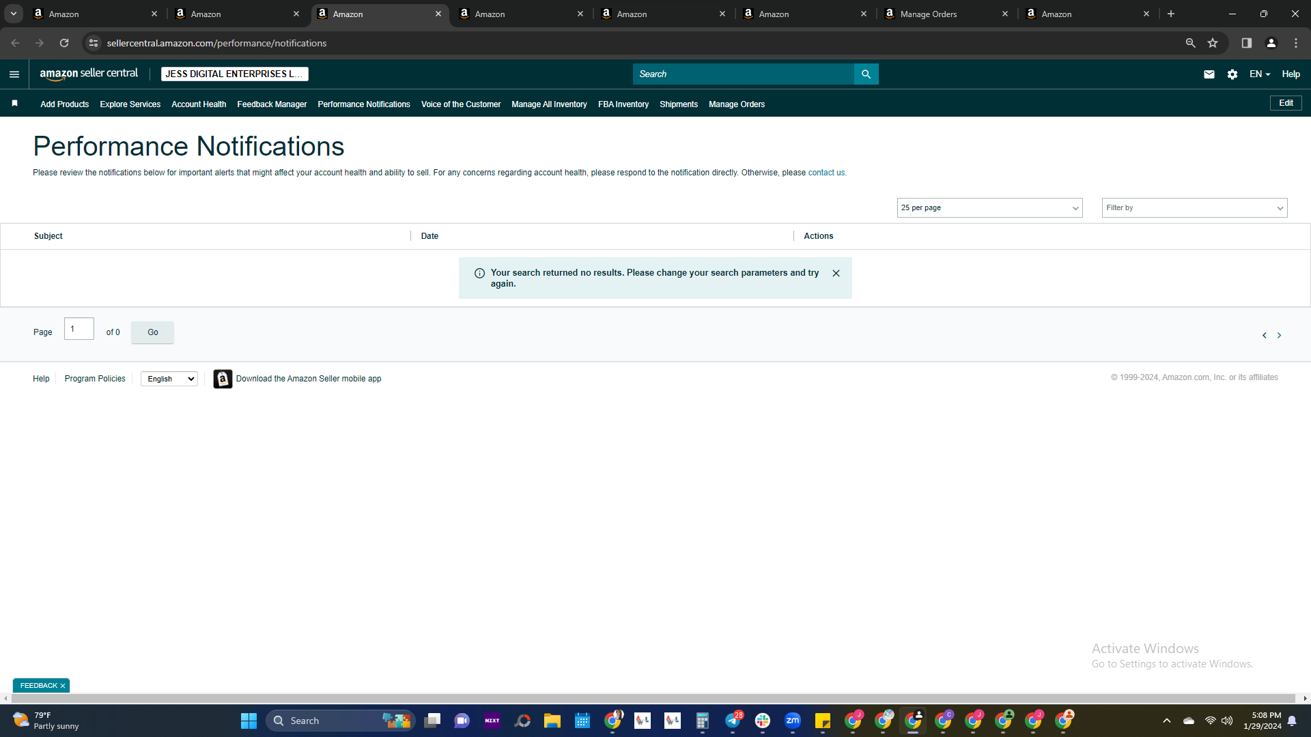Click the Amazon Seller mobile app icon
The image size is (1311, 737).
click(x=223, y=379)
